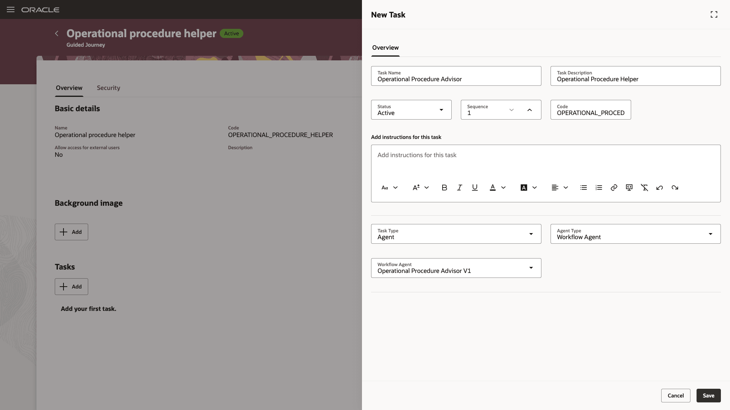The image size is (730, 410).
Task: Toggle italic formatting
Action: coord(459,188)
